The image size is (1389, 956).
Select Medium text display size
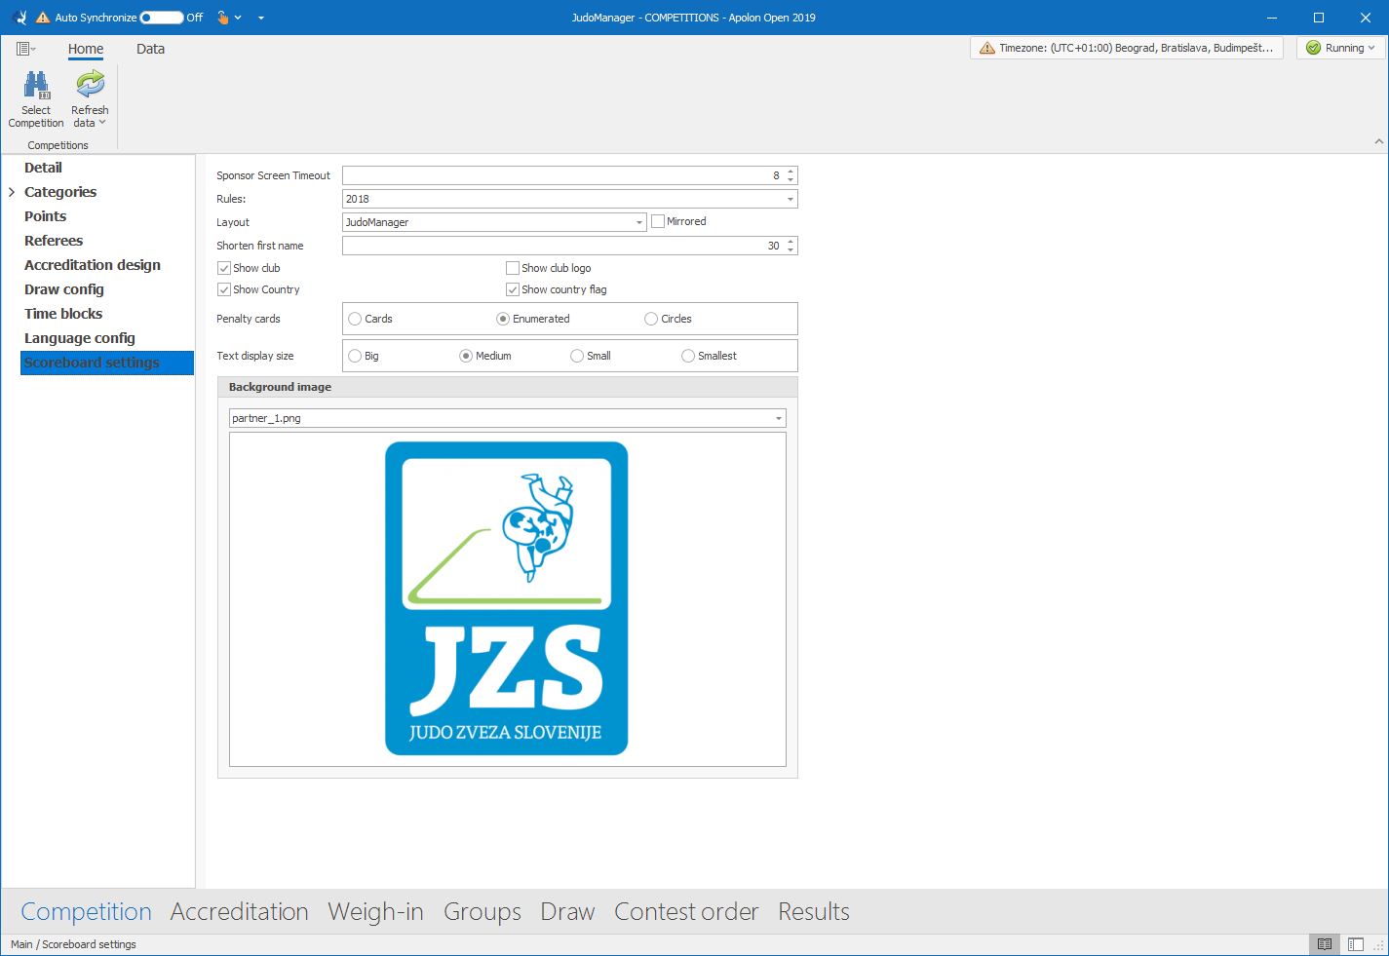[x=466, y=356]
